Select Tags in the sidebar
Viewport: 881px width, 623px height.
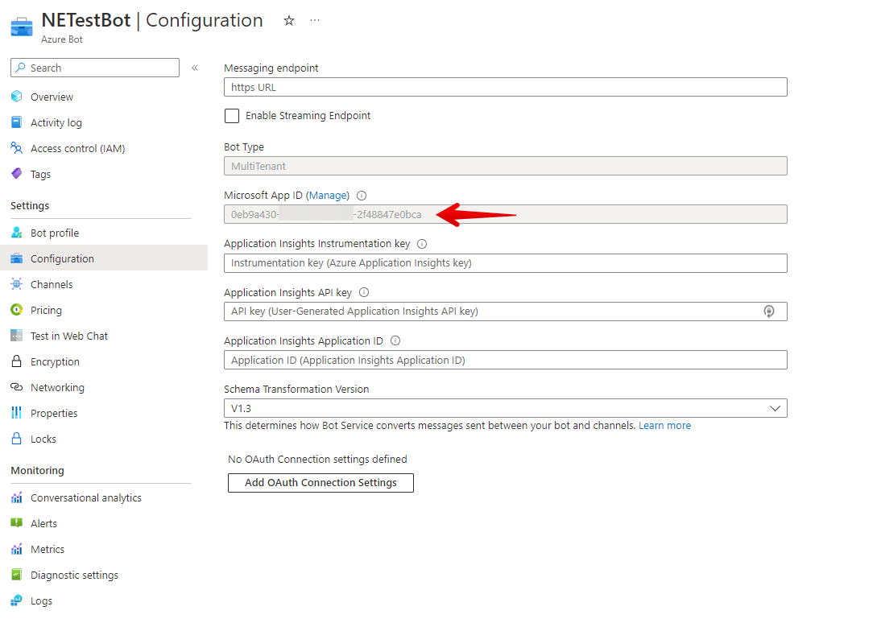tap(40, 174)
